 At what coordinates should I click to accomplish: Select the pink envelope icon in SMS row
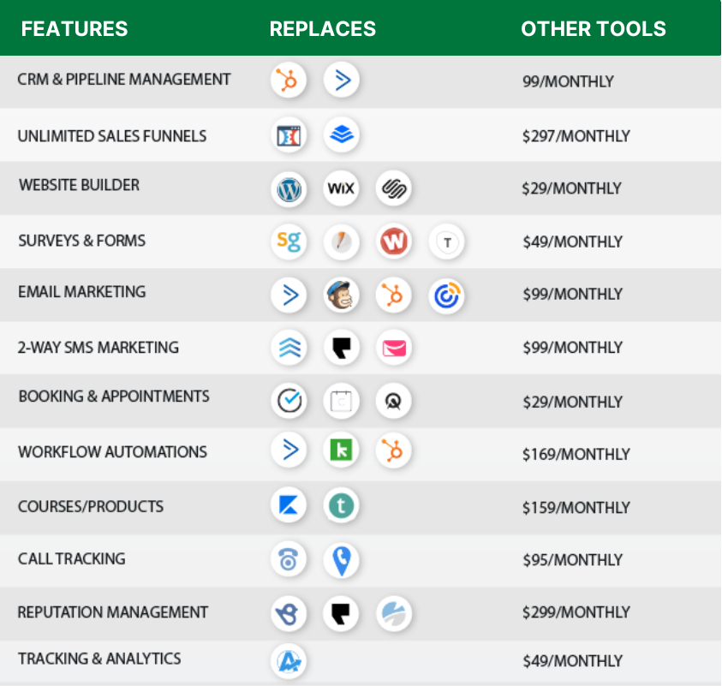[x=394, y=348]
